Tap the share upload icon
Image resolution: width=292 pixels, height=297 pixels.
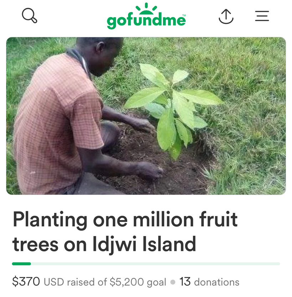[226, 16]
